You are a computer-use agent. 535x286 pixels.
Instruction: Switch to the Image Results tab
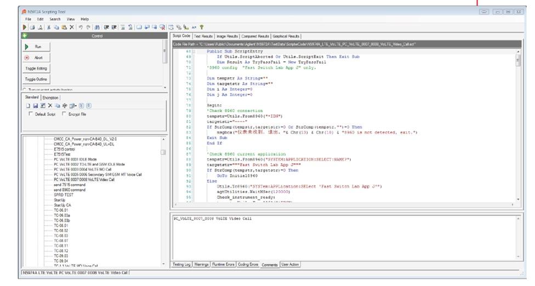click(227, 36)
